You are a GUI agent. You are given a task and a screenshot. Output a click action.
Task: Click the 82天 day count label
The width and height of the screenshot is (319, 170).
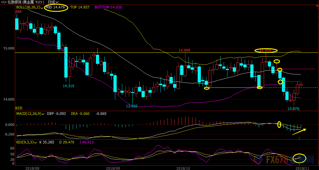tap(19, 108)
